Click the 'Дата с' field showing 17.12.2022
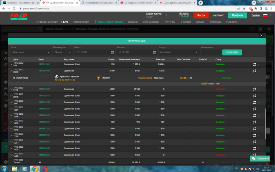The image size is (275, 172). point(94,52)
